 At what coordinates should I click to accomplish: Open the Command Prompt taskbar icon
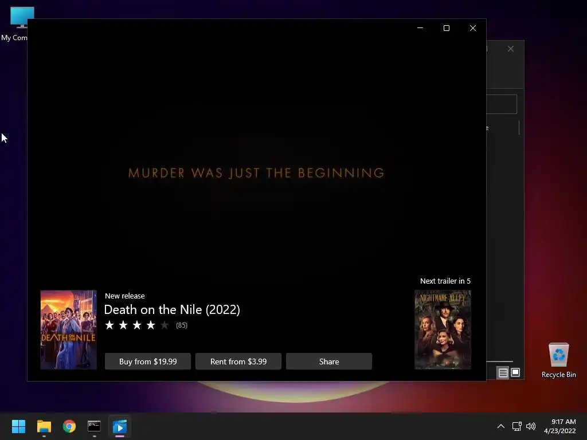95,426
